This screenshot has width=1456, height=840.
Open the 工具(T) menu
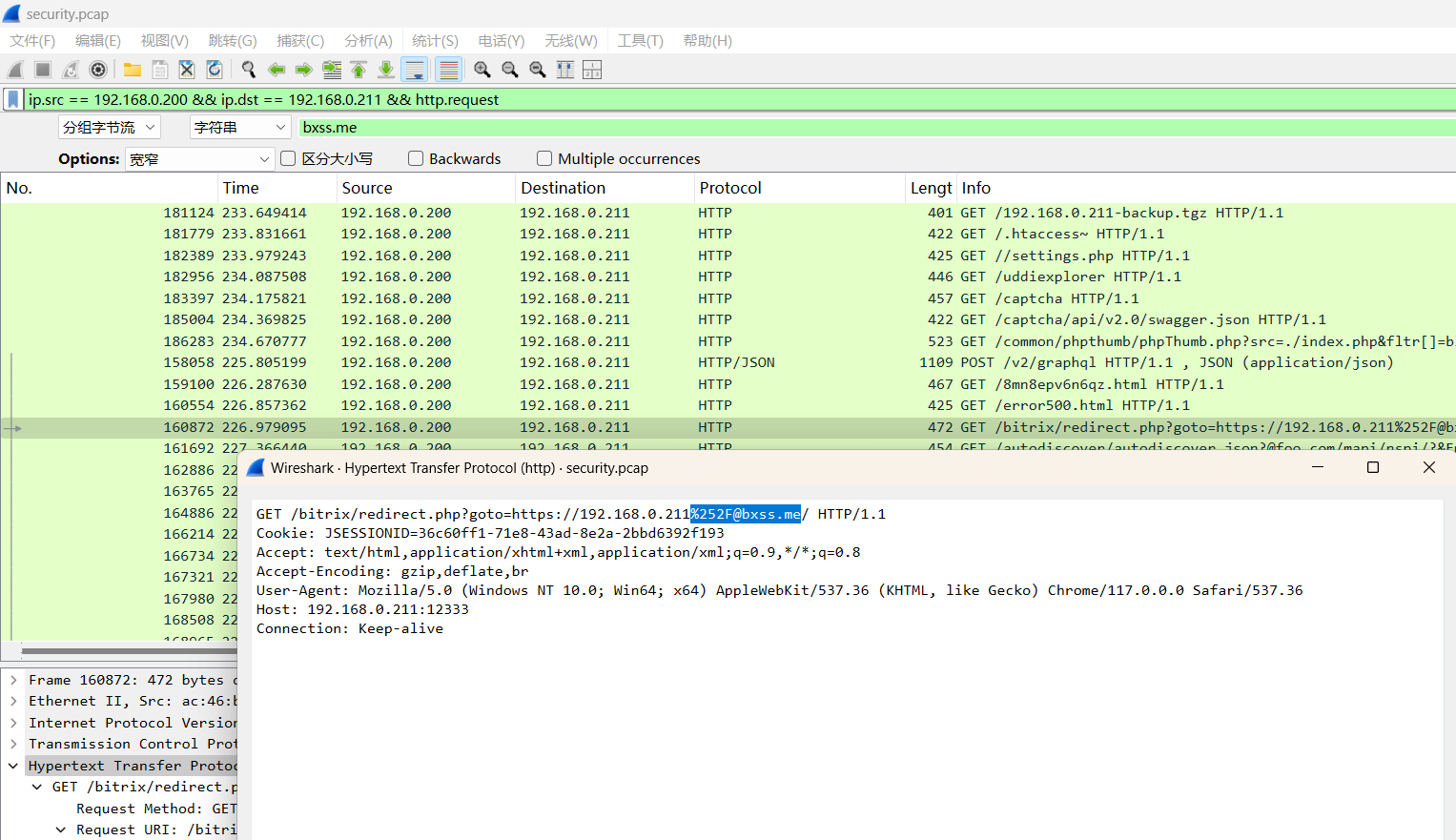640,40
